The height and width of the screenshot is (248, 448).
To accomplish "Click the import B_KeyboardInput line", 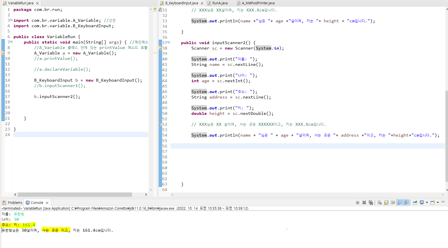I will [64, 26].
